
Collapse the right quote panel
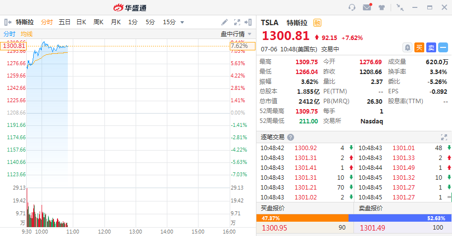point(249,22)
